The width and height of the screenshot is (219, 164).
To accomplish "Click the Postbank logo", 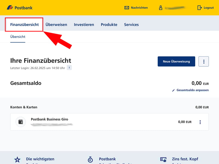I will coord(19,8).
